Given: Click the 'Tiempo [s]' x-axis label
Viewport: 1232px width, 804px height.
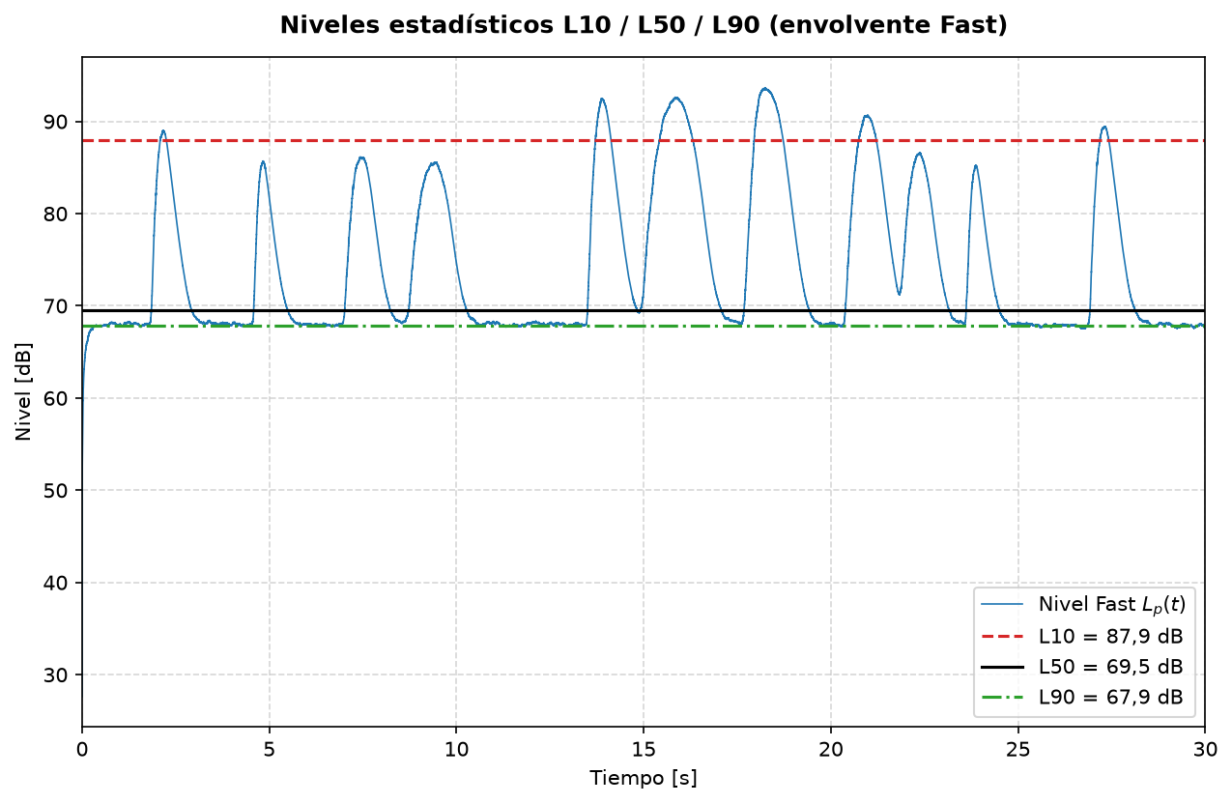Looking at the screenshot, I should tap(644, 779).
